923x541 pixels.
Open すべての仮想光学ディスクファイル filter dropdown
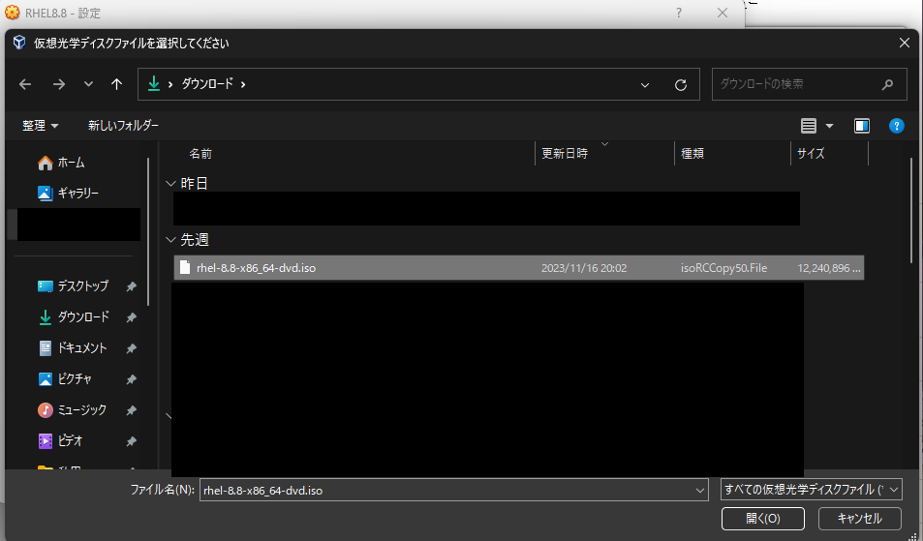point(812,490)
